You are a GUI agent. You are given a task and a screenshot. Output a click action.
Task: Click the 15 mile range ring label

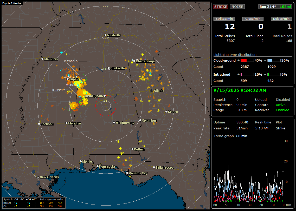point(106,101)
